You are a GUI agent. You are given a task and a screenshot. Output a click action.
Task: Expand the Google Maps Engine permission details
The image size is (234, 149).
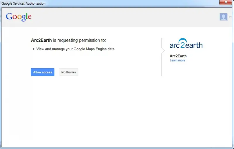coord(34,49)
